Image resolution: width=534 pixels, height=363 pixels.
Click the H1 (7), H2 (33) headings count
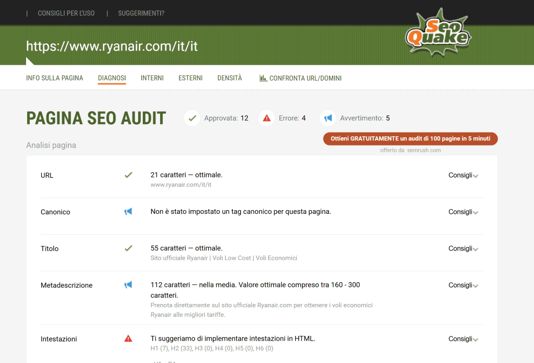212,348
